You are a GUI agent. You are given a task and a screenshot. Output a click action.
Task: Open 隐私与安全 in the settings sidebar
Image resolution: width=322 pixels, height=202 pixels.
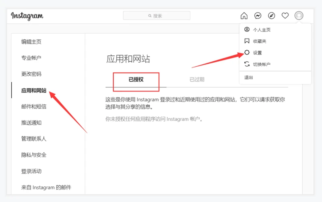(x=34, y=155)
